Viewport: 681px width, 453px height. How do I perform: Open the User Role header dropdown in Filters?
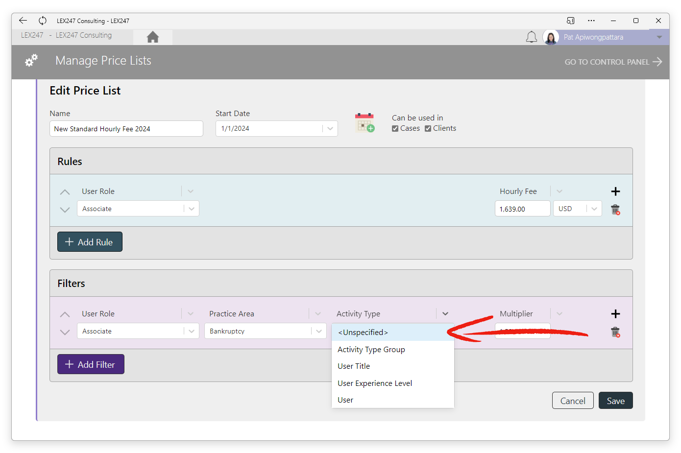[x=191, y=314]
